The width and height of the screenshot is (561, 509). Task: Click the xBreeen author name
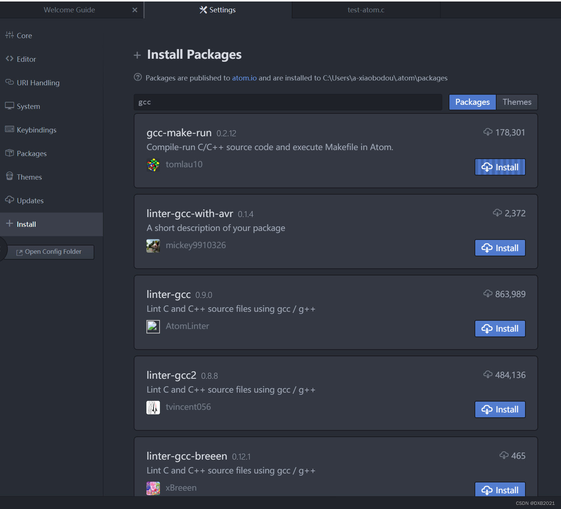pos(181,488)
